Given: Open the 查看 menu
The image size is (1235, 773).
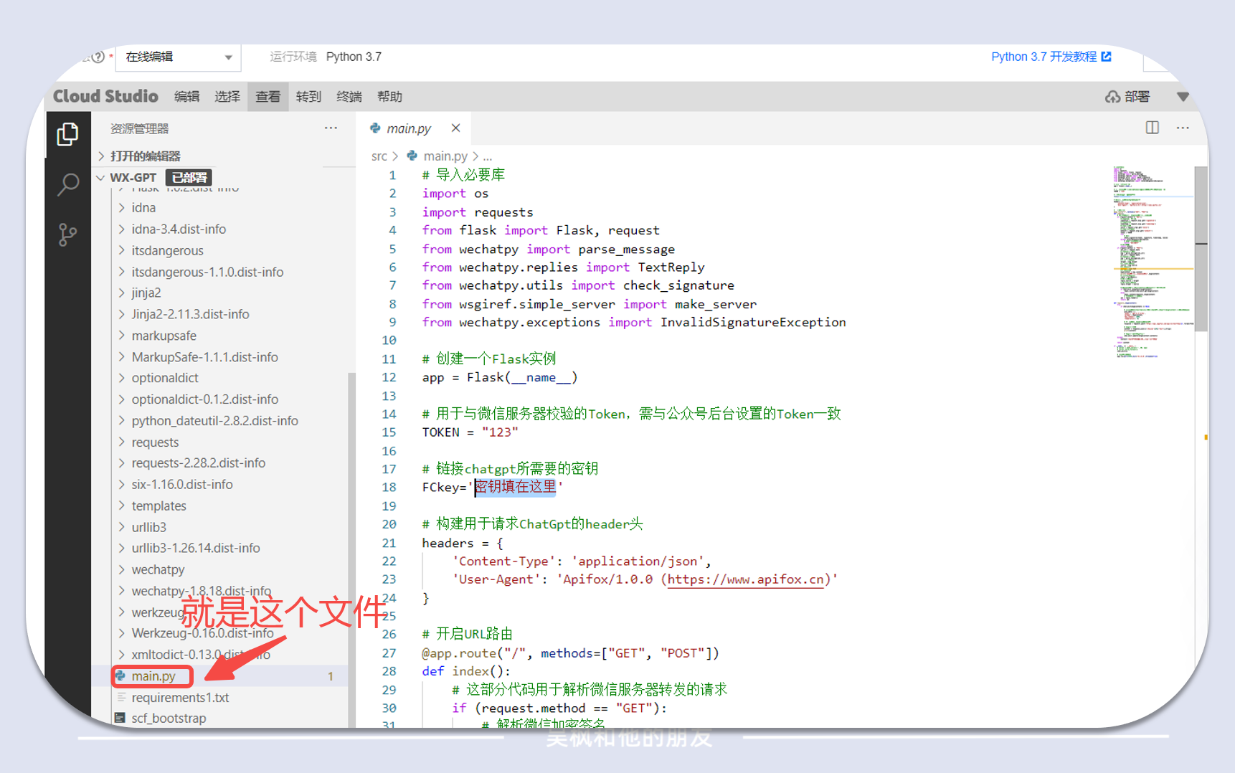Looking at the screenshot, I should coord(268,97).
